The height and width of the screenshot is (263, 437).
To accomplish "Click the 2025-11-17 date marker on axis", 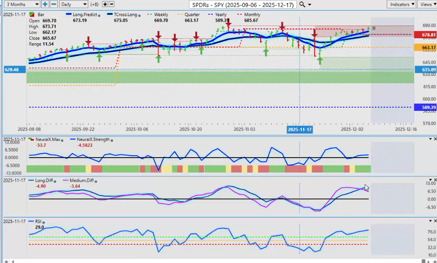I will (299, 130).
